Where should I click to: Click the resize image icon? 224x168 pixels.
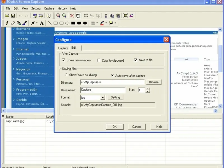coord(125,16)
